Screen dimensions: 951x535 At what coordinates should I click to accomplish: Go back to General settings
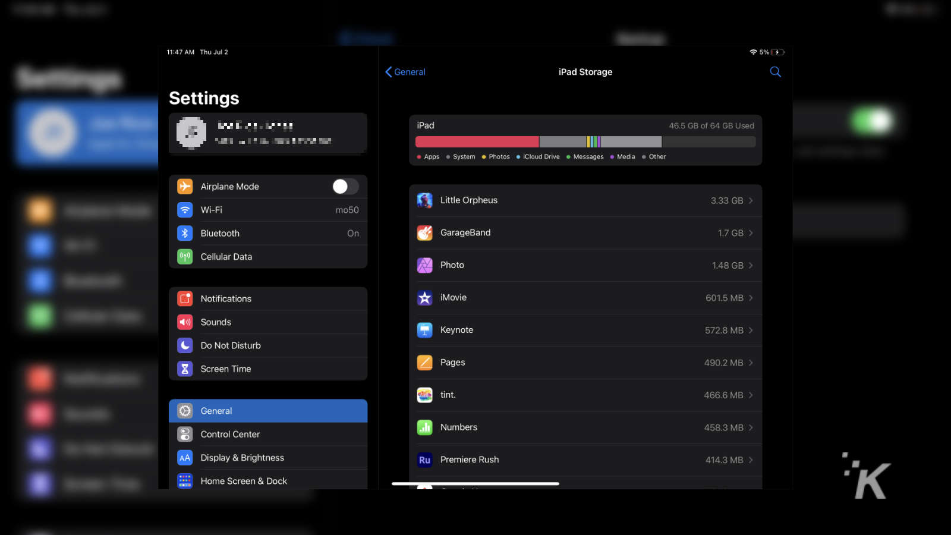tap(405, 72)
